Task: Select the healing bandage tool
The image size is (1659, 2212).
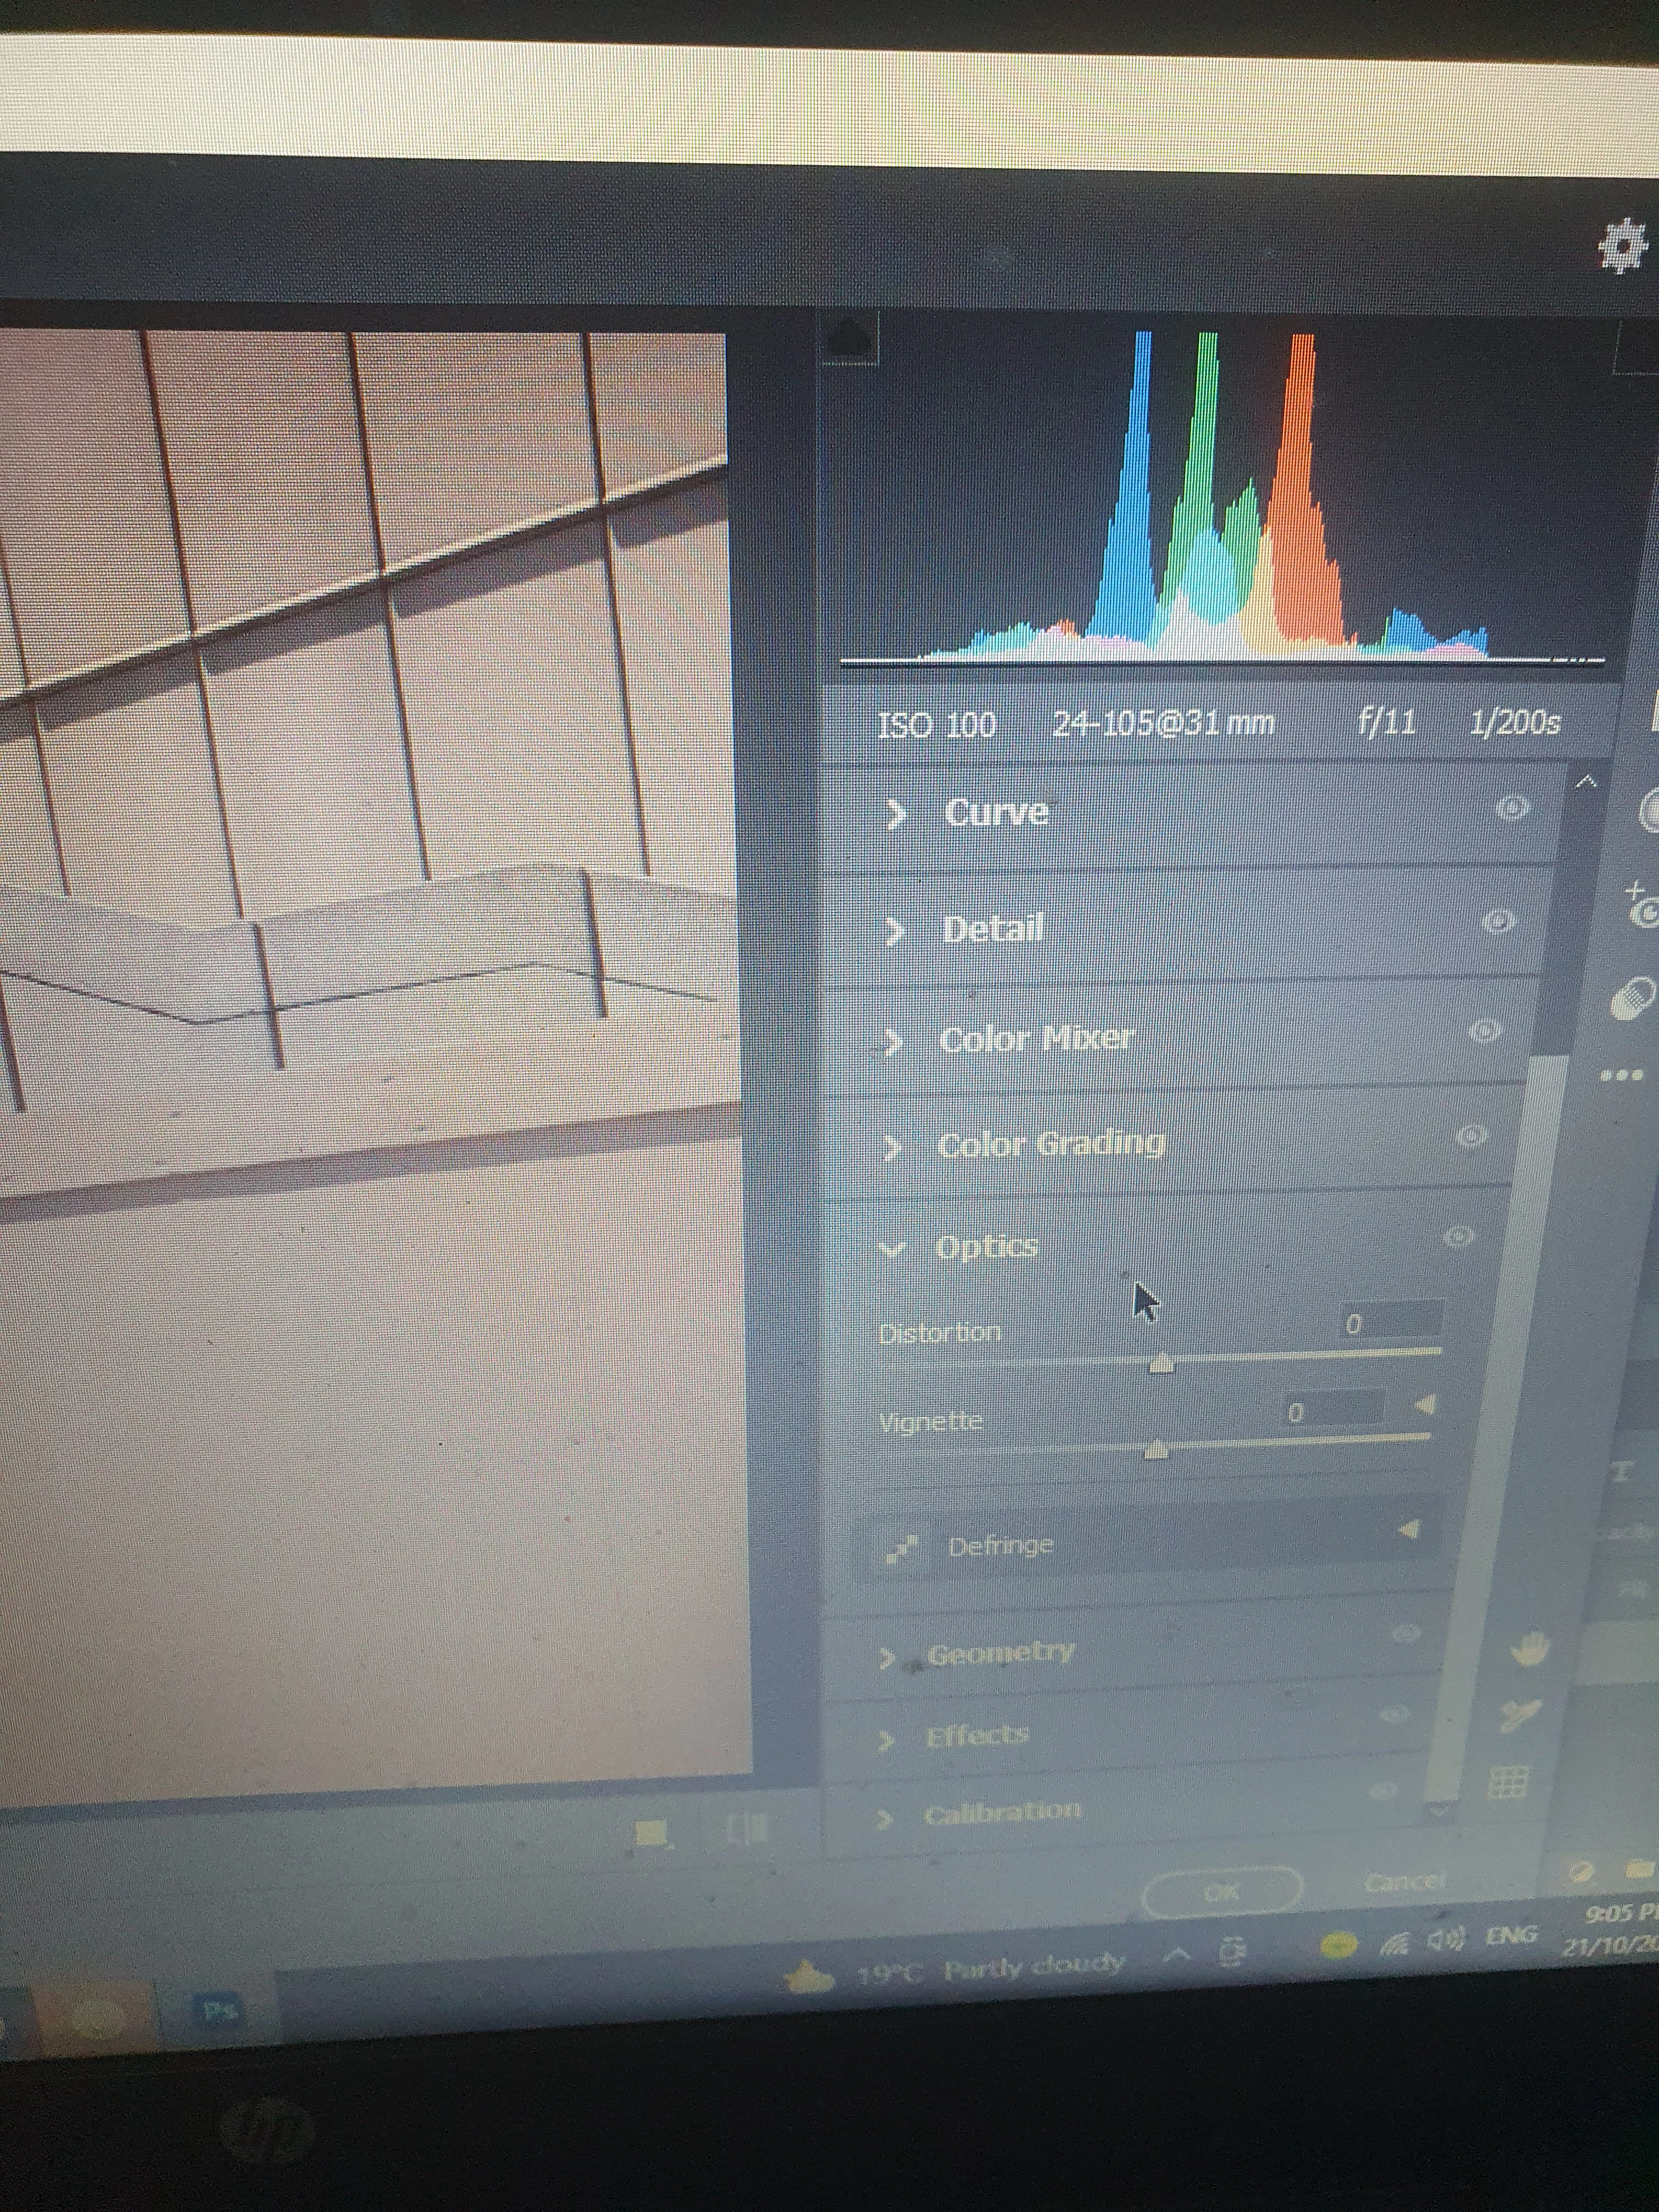Action: [x=1633, y=997]
